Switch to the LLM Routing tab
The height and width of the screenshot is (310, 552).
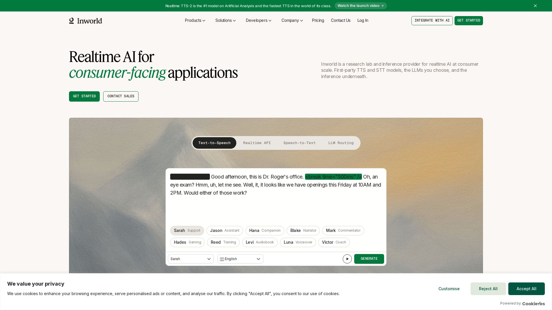[x=341, y=143]
